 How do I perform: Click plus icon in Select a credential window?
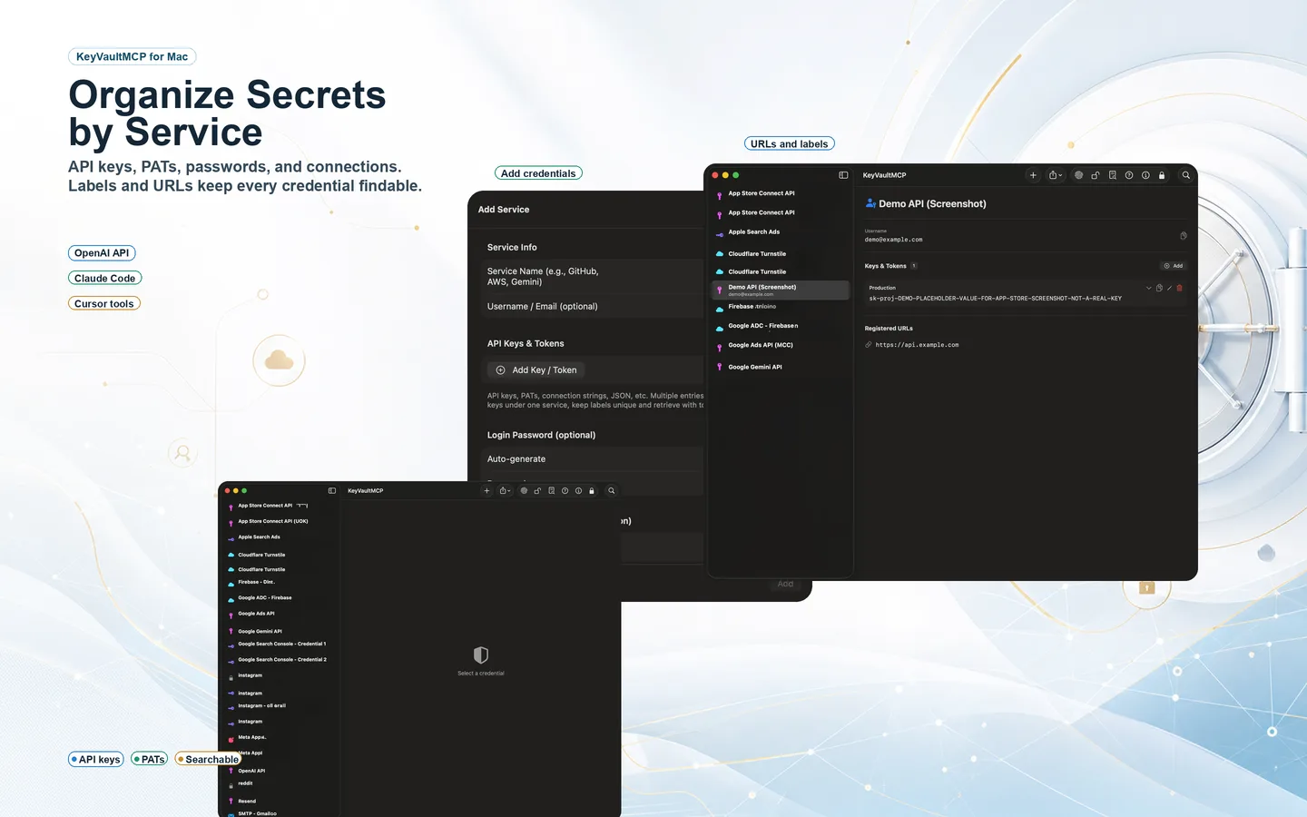(x=486, y=491)
